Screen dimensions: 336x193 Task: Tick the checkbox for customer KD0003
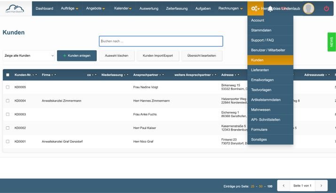point(8,115)
